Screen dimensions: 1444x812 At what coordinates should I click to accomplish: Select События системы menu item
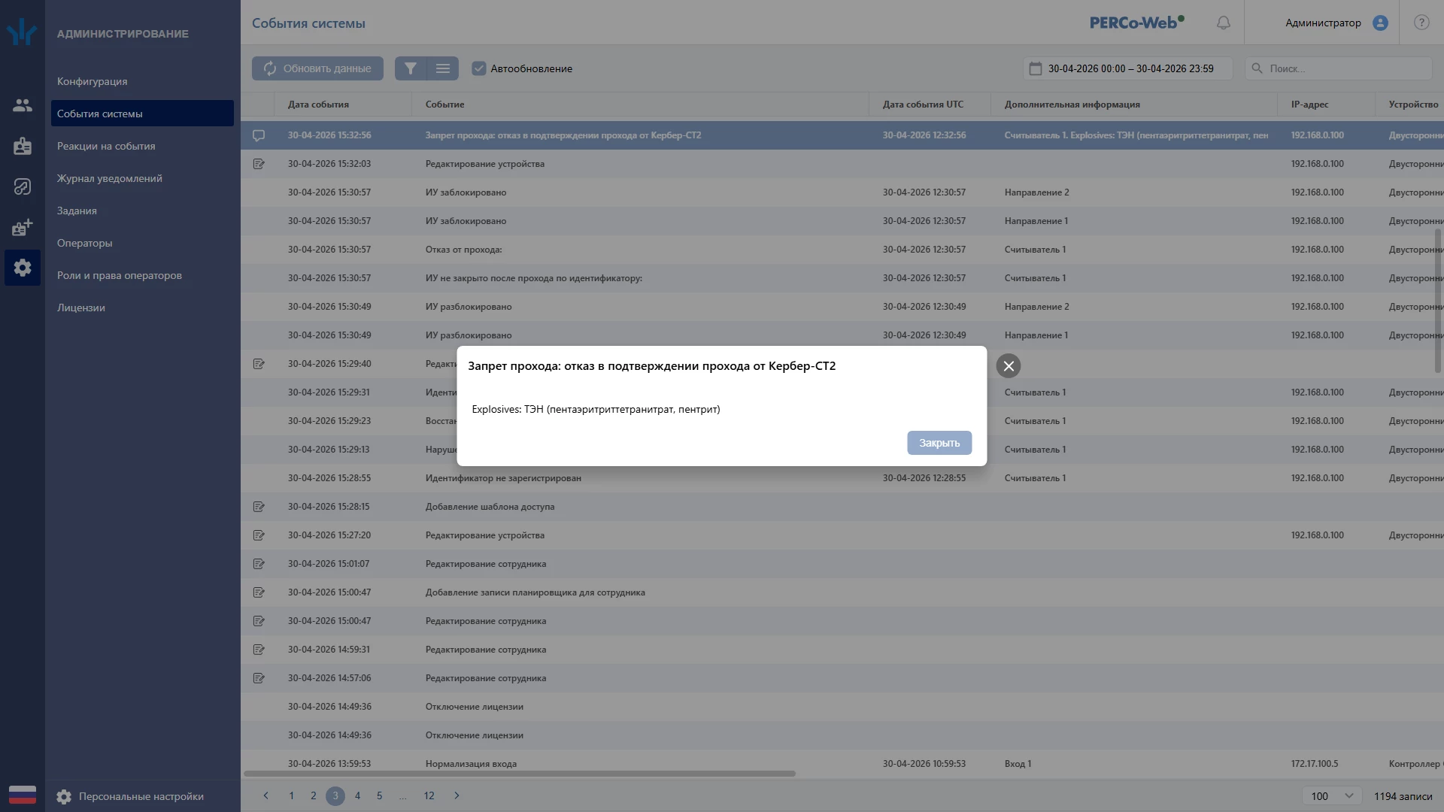click(x=142, y=114)
